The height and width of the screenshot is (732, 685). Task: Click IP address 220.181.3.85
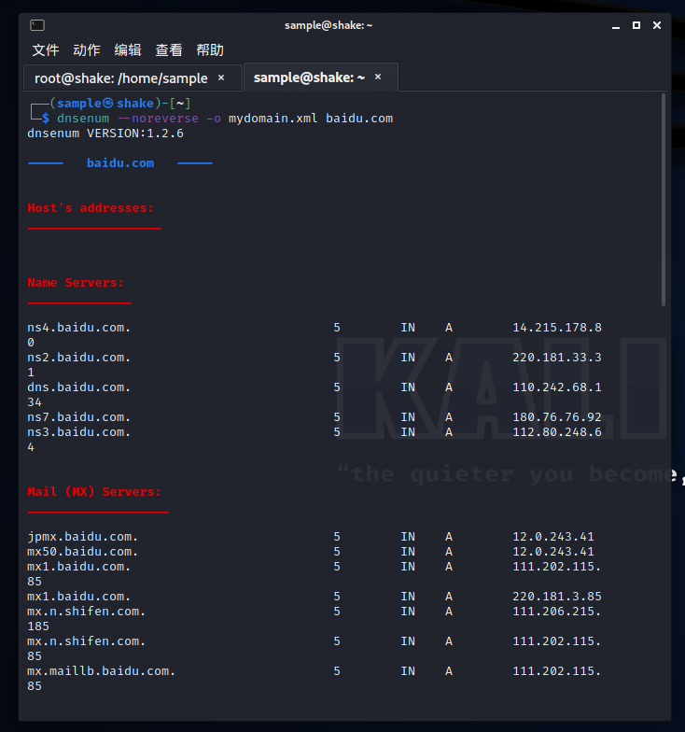point(557,597)
